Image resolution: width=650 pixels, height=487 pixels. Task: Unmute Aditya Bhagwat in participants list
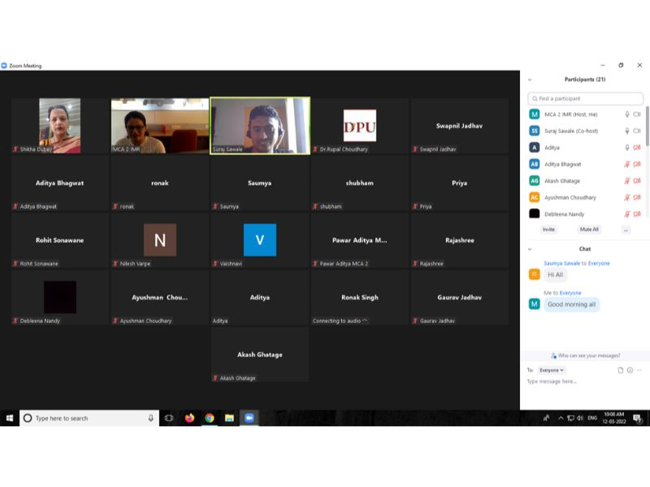click(x=627, y=164)
